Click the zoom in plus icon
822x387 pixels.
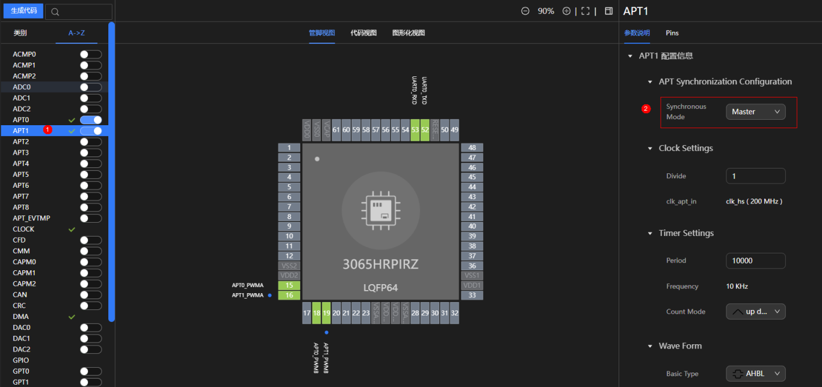(566, 11)
